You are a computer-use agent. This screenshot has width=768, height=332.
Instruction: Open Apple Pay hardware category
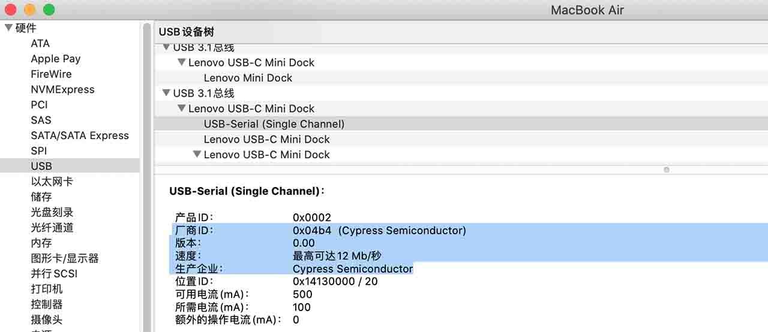click(55, 59)
